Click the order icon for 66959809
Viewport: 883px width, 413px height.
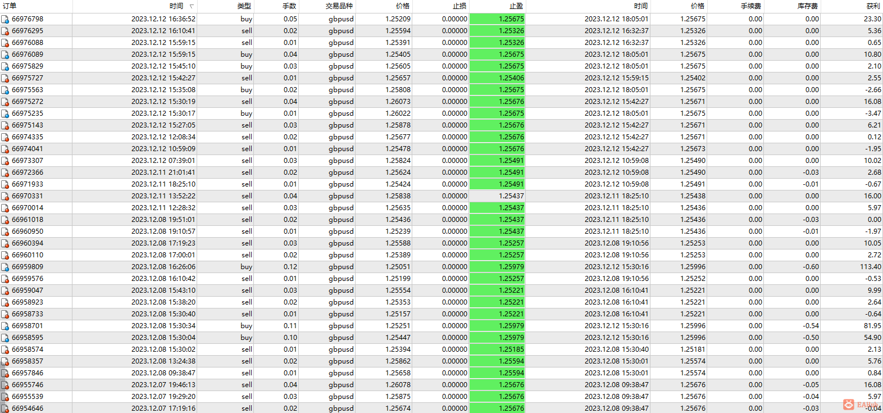5,267
